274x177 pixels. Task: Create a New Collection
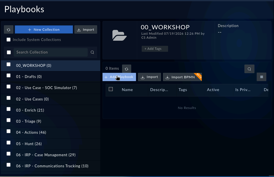pos(44,30)
